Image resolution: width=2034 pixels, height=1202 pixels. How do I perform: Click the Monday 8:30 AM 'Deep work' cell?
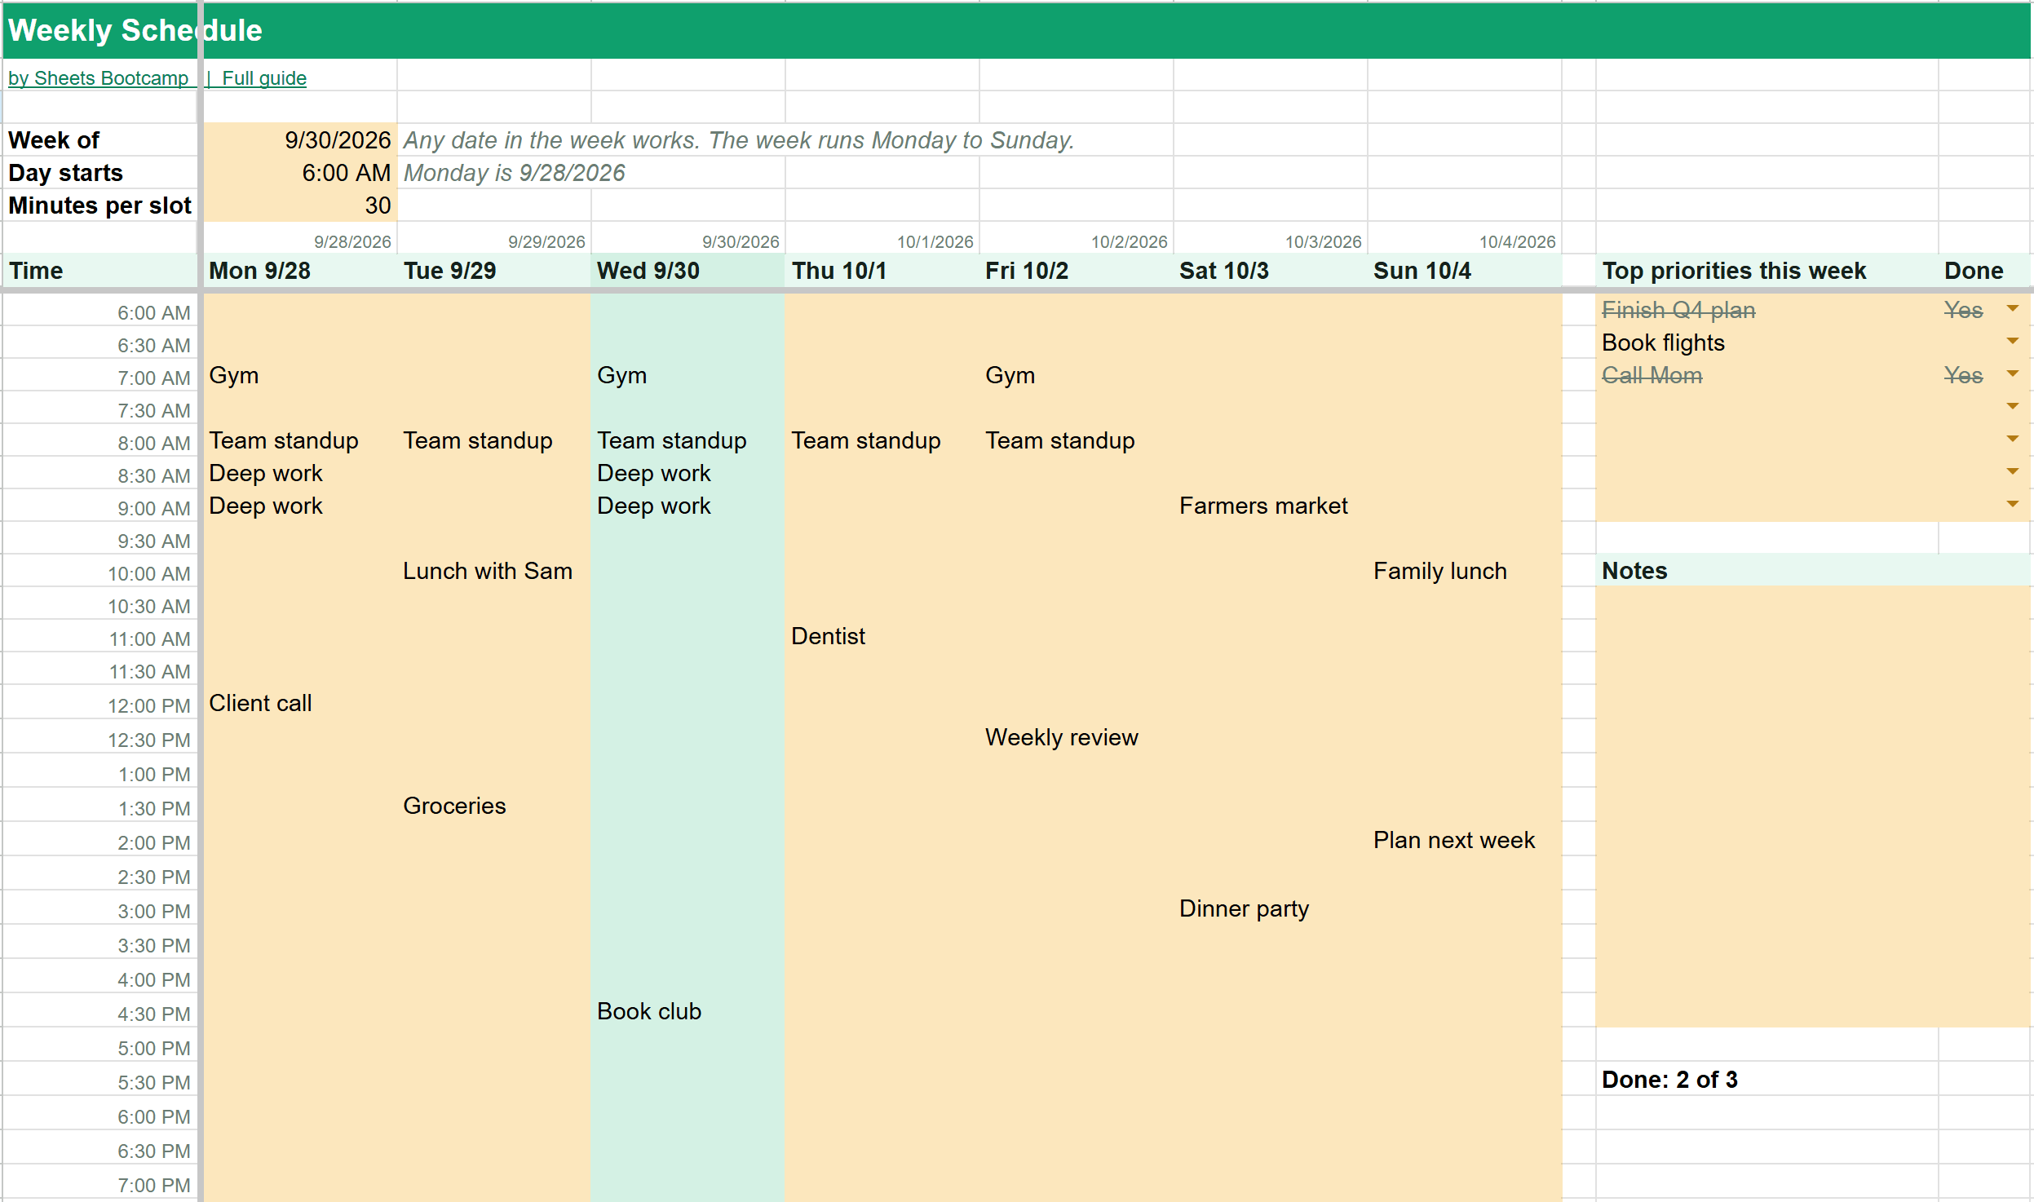coord(300,473)
